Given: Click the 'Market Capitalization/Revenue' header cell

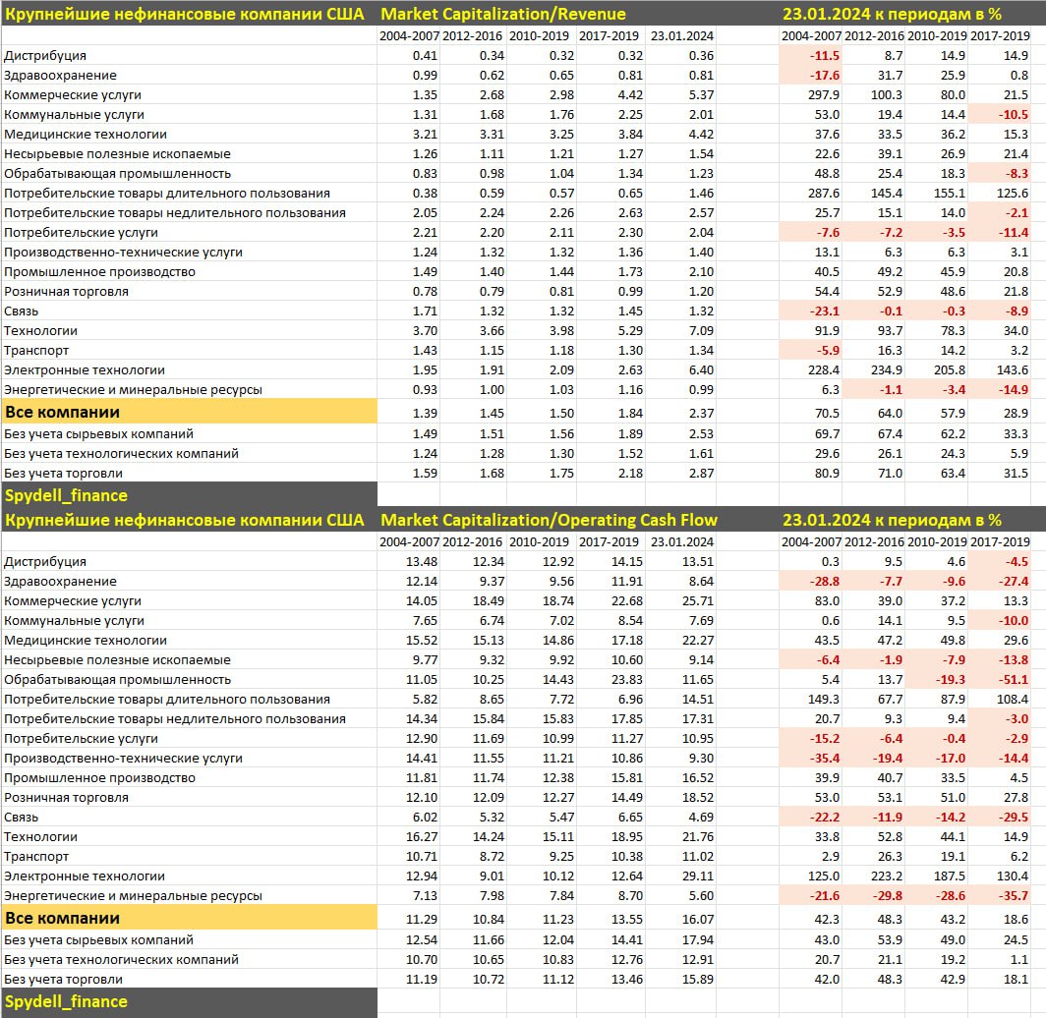Looking at the screenshot, I should click(502, 14).
